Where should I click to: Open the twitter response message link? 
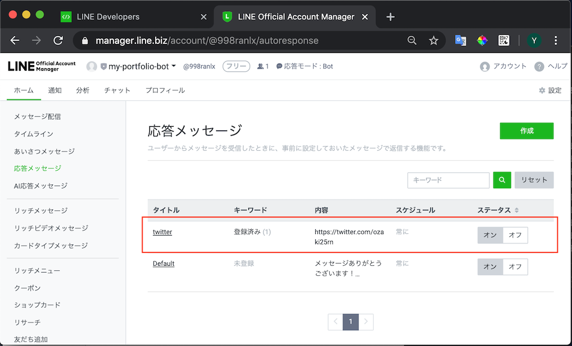(x=162, y=232)
